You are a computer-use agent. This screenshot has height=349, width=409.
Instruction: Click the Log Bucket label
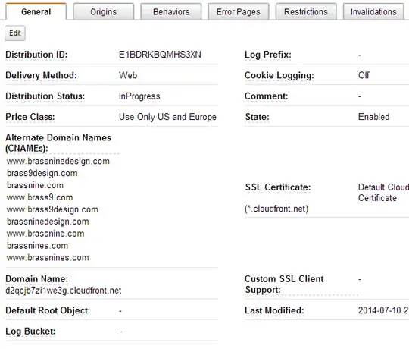click(30, 332)
